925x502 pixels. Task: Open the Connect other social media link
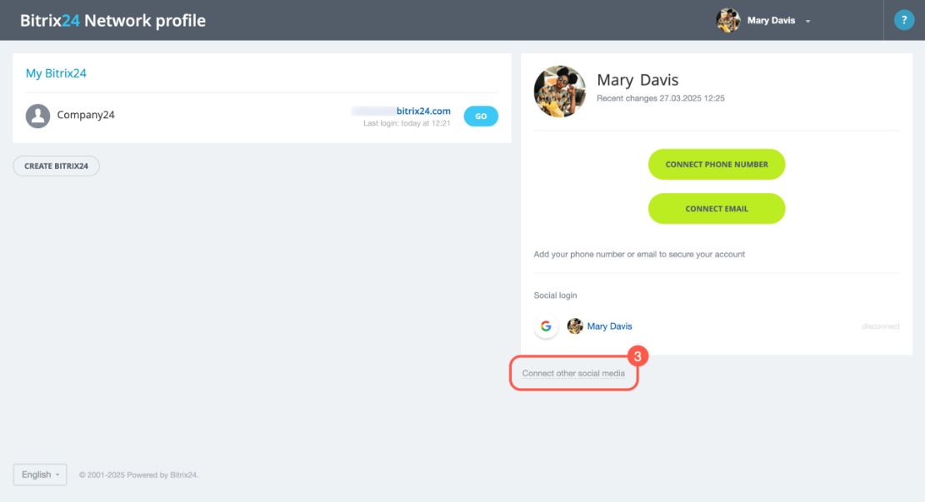pyautogui.click(x=573, y=373)
